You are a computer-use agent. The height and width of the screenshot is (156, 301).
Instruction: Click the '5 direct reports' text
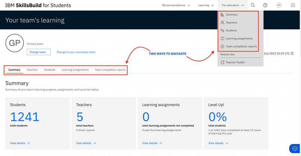[x=86, y=130]
